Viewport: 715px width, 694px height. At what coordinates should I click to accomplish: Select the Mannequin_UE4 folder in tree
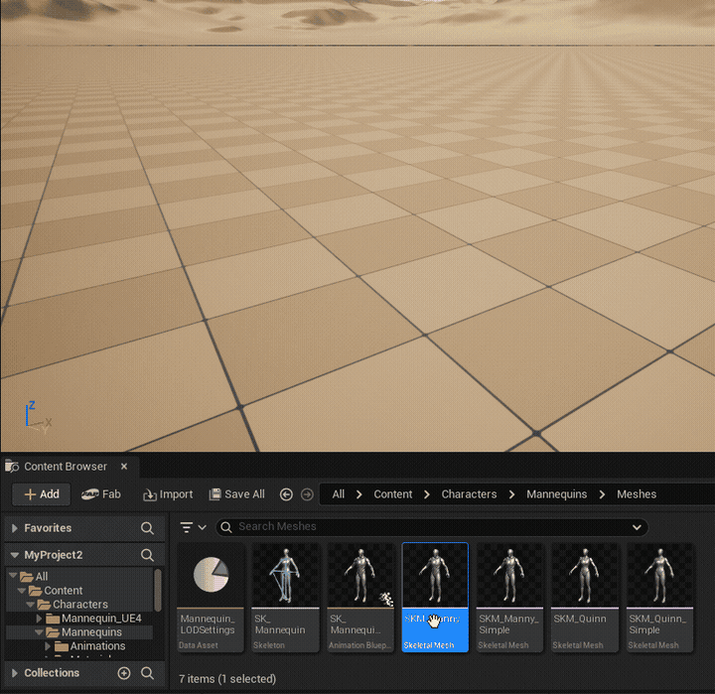pos(101,619)
